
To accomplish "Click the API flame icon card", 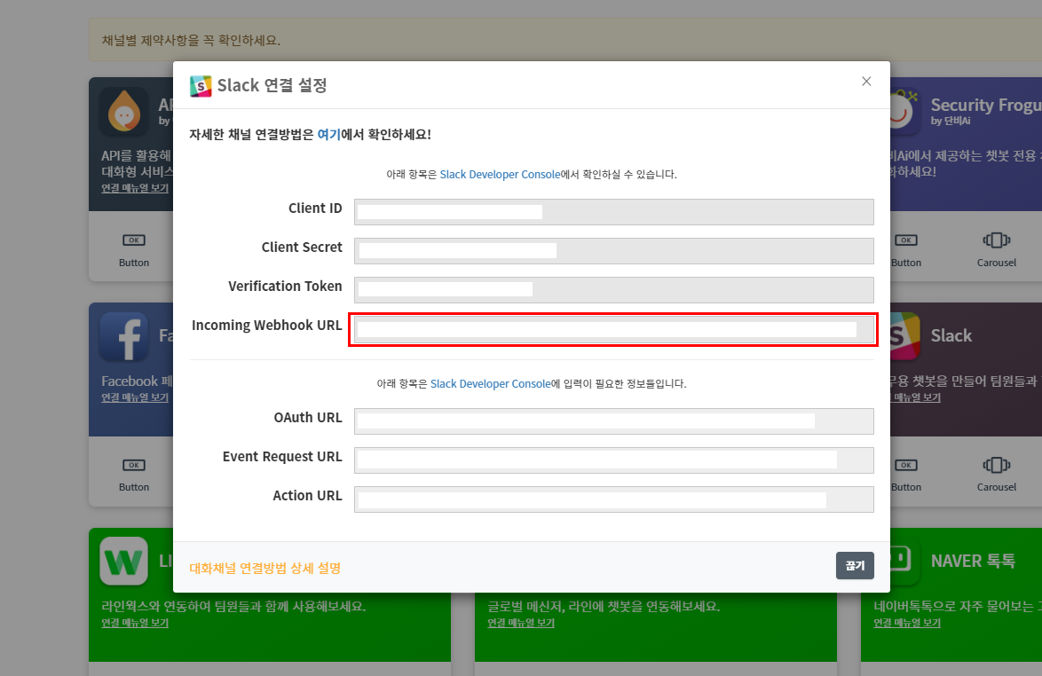I will point(124,112).
